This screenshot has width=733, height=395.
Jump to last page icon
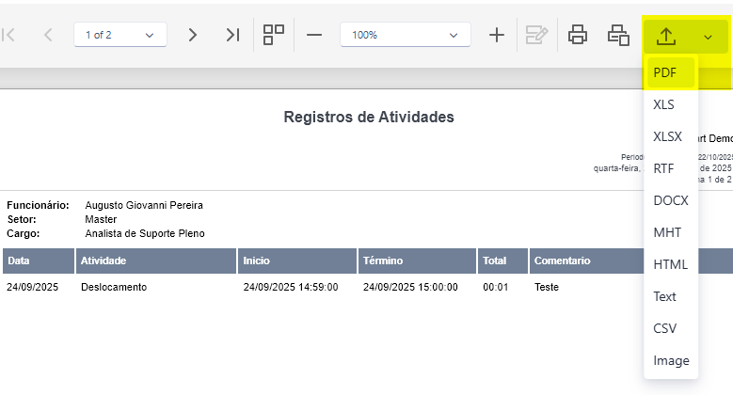coord(232,35)
